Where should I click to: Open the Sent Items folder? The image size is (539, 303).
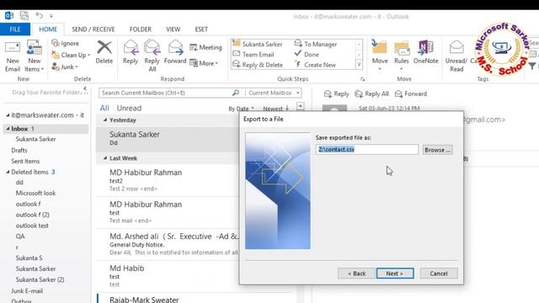pos(25,161)
